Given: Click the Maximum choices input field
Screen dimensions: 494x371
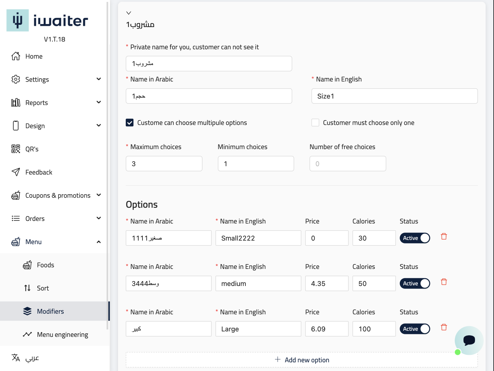Looking at the screenshot, I should coord(164,164).
